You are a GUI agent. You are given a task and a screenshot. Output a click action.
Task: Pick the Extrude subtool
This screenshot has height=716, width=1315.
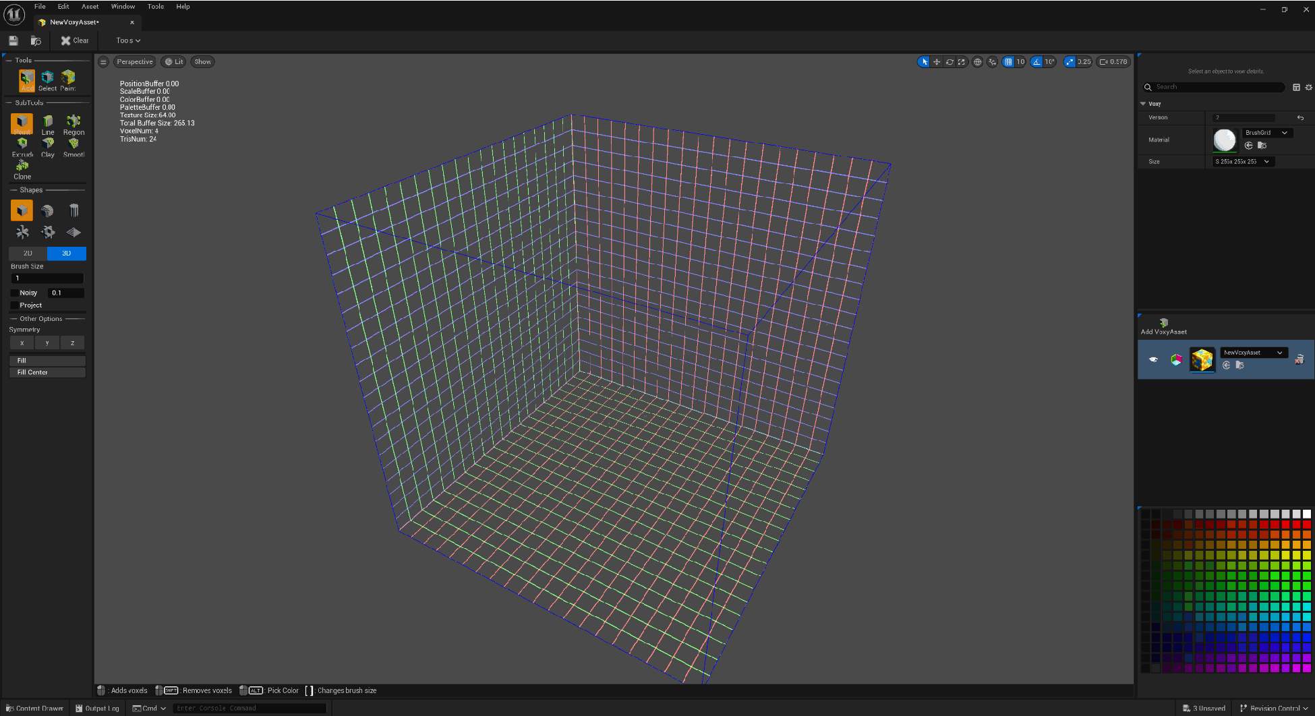[x=22, y=146]
